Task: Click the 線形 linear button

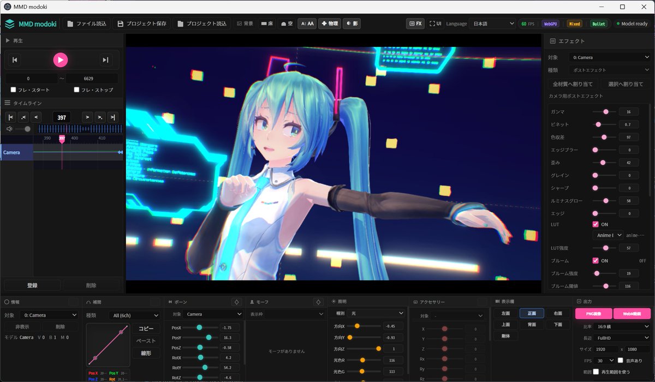Action: click(146, 353)
